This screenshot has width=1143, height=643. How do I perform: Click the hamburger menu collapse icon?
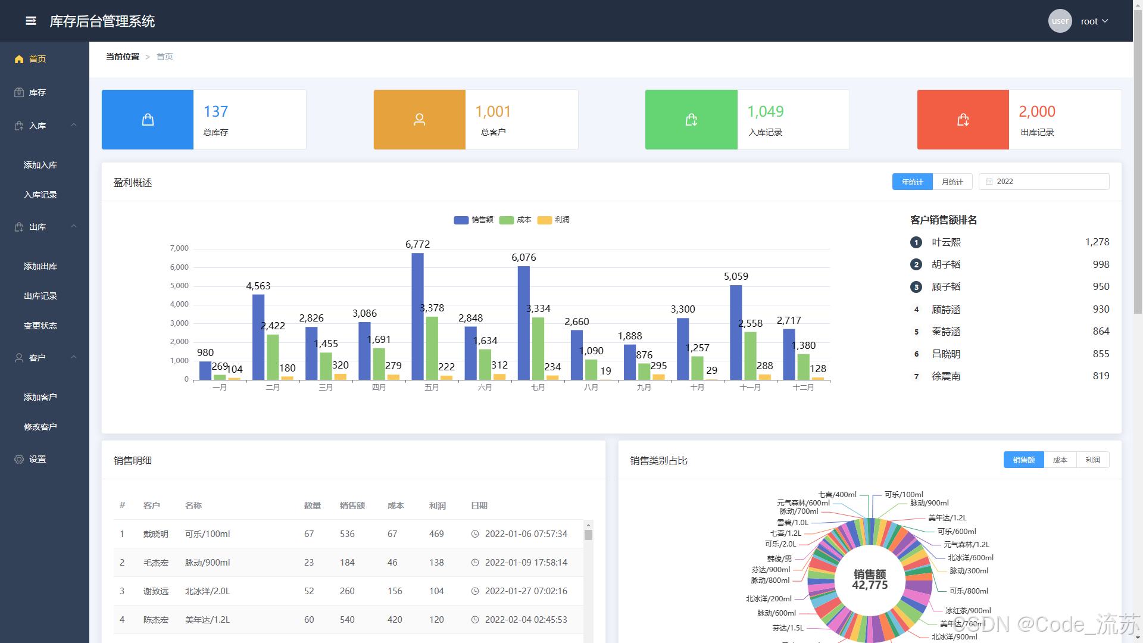tap(31, 21)
